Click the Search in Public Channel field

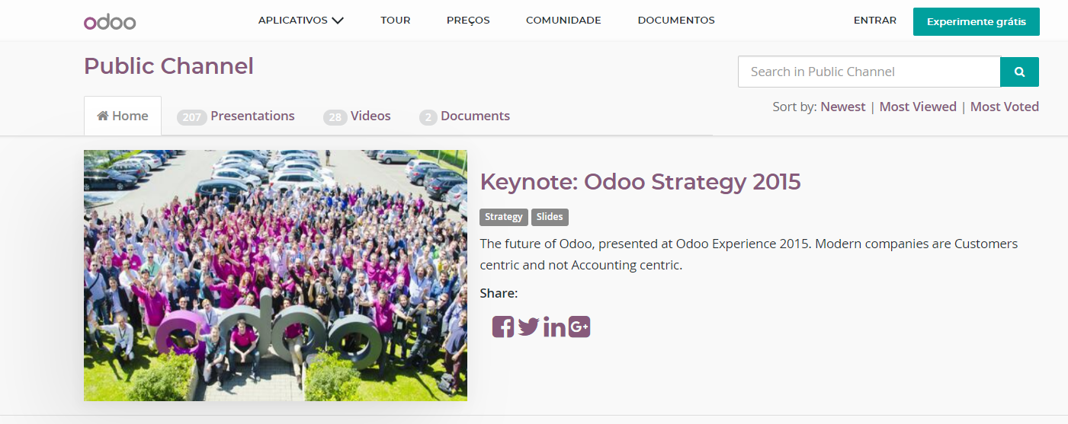pyautogui.click(x=868, y=72)
